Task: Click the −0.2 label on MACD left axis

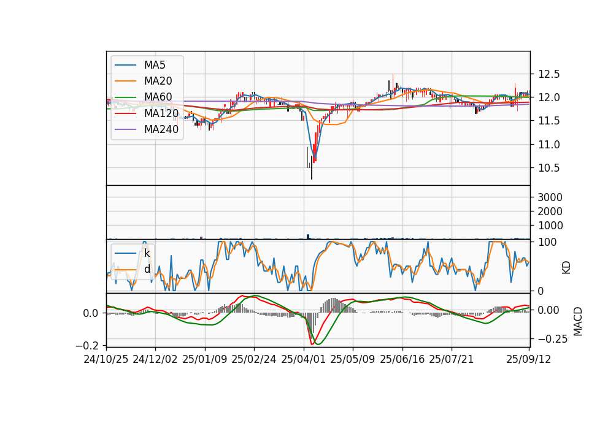Action: coord(87,345)
